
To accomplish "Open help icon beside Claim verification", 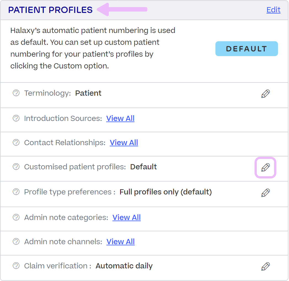I will point(16,266).
